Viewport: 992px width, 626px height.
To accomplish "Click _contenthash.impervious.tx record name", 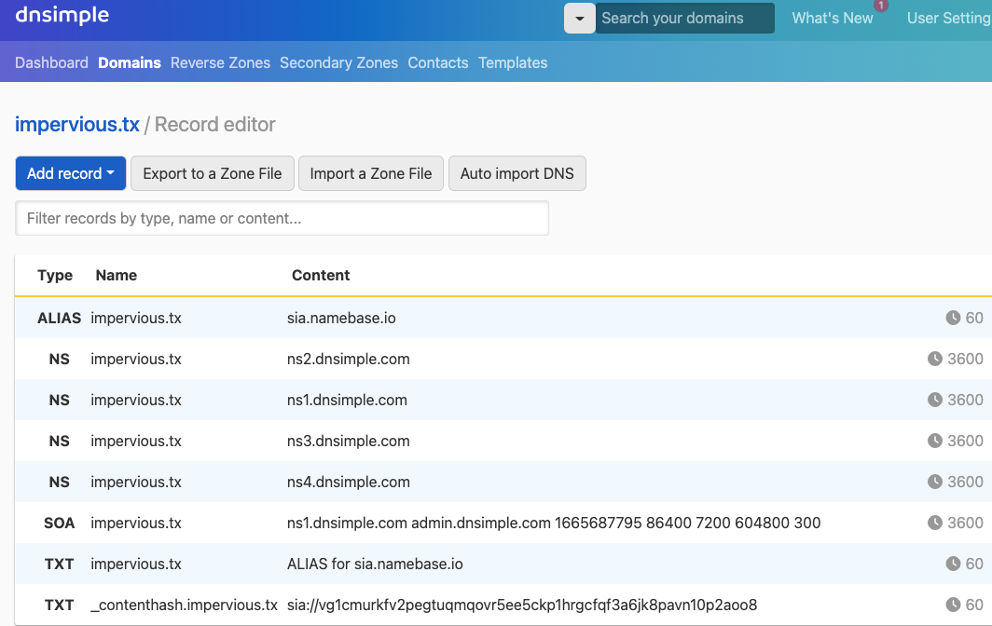I will [x=184, y=606].
